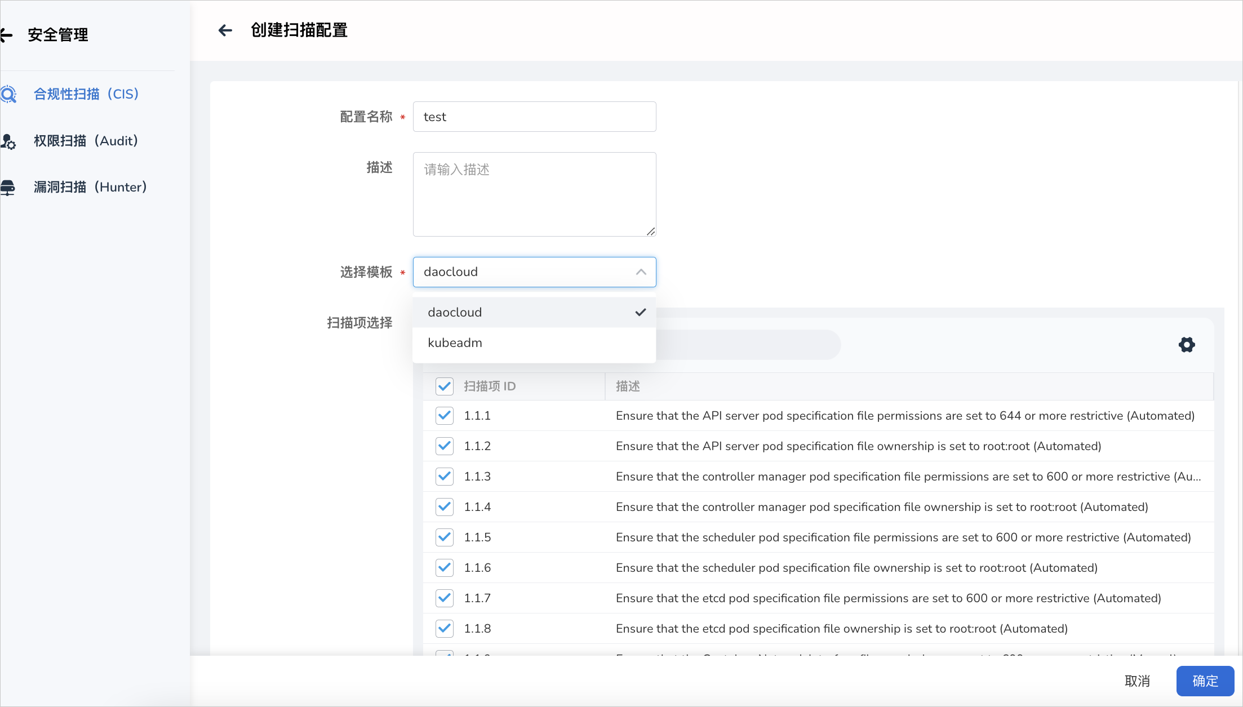The image size is (1243, 707).
Task: Uncheck scan item 1.1.3
Action: (445, 477)
